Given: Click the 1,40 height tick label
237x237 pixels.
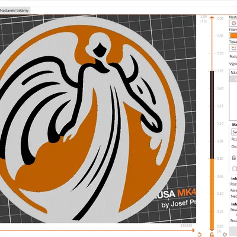Looking at the screenshot, I should click(x=220, y=88).
